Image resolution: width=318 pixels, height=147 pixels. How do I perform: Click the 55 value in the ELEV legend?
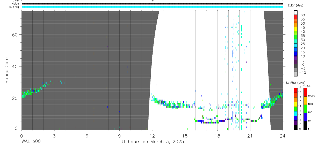point(302,19)
